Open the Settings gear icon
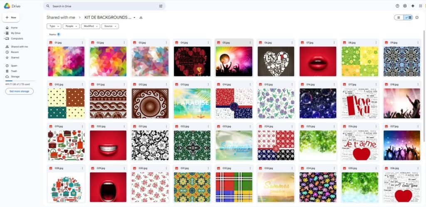426x207 pixels. coord(405,6)
